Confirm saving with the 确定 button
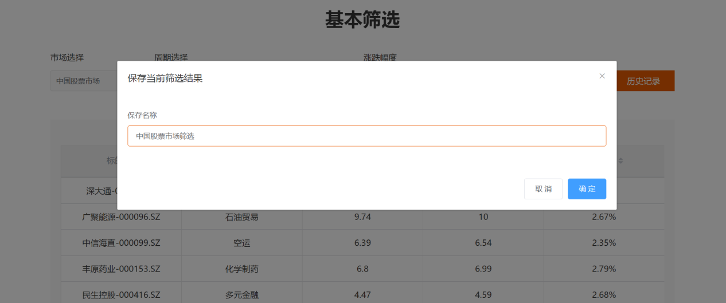The image size is (726, 303). (587, 189)
